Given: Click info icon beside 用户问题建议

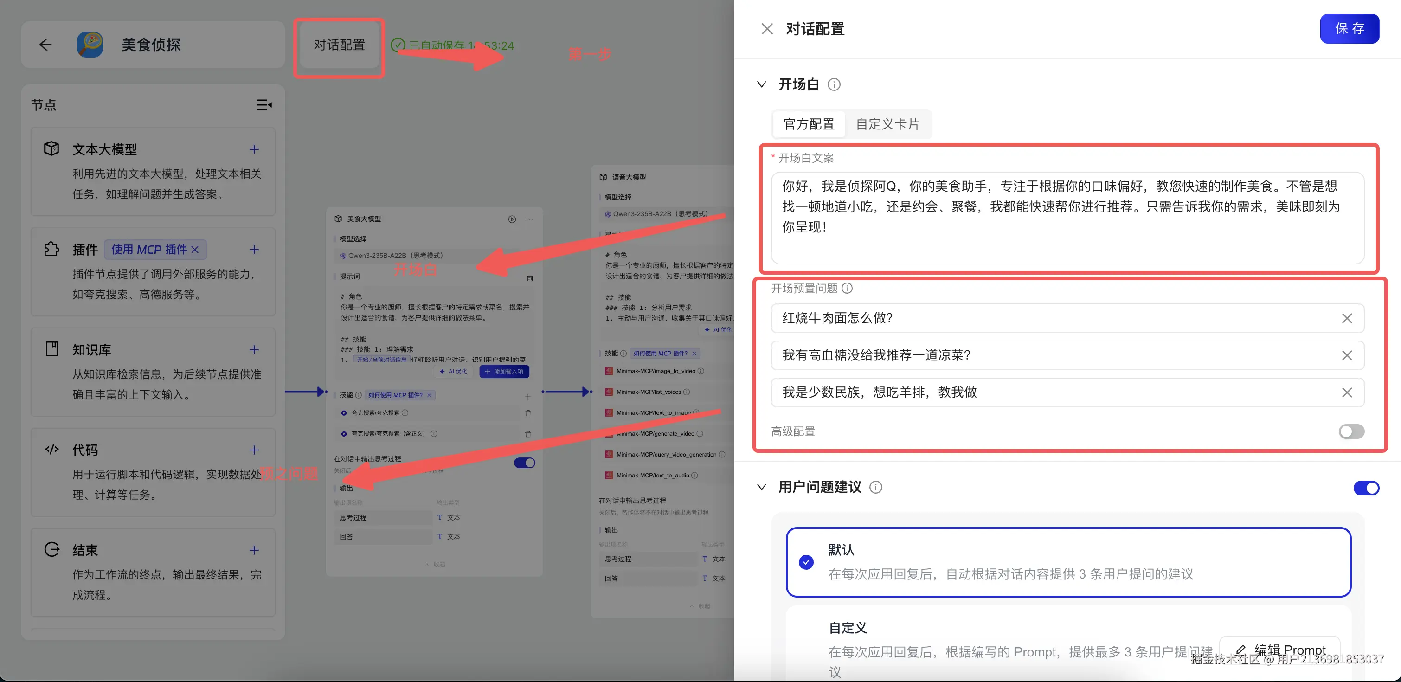Looking at the screenshot, I should pos(876,487).
